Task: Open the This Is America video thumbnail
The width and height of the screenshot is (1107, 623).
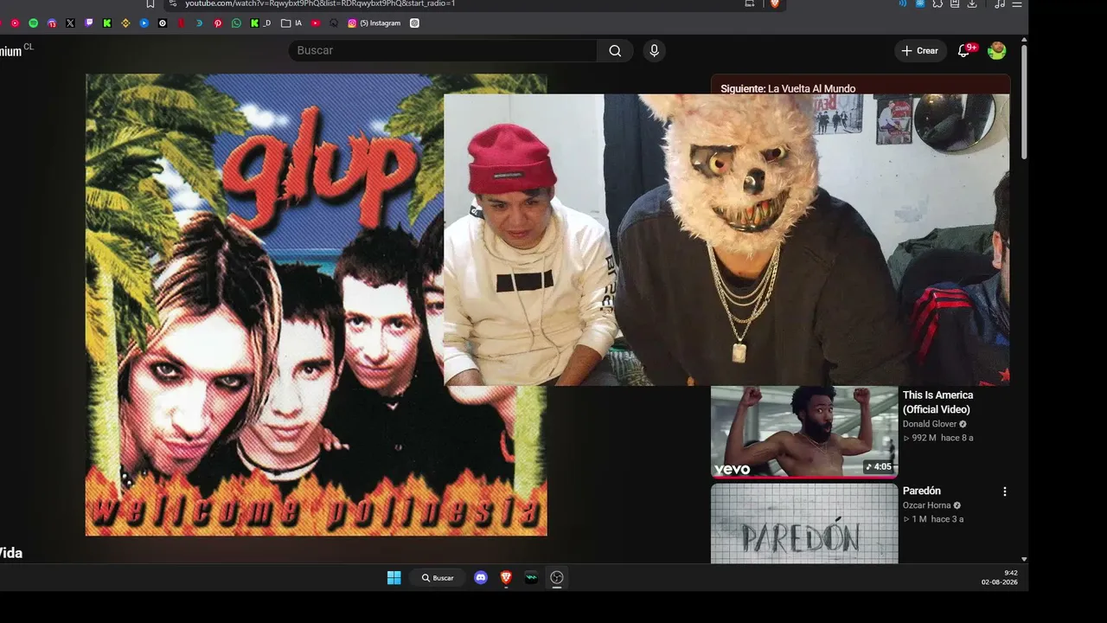Action: [x=804, y=432]
